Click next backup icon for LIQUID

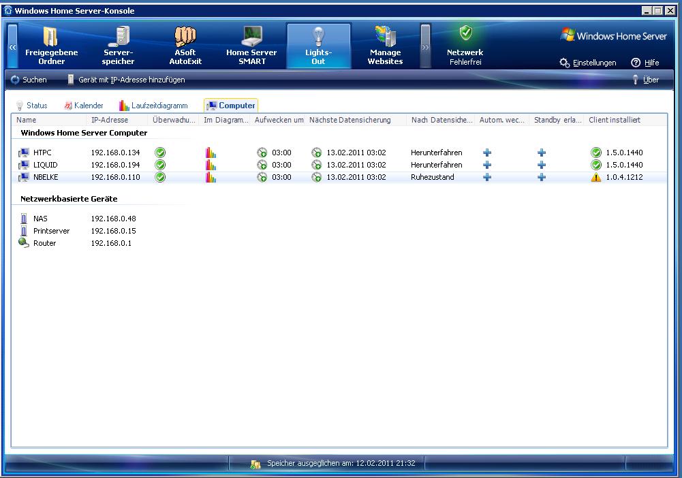pyautogui.click(x=317, y=165)
